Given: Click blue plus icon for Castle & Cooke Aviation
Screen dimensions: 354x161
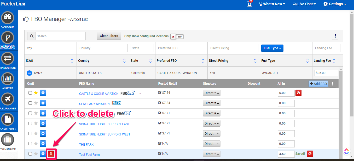Looking at the screenshot, I should pyautogui.click(x=43, y=93).
